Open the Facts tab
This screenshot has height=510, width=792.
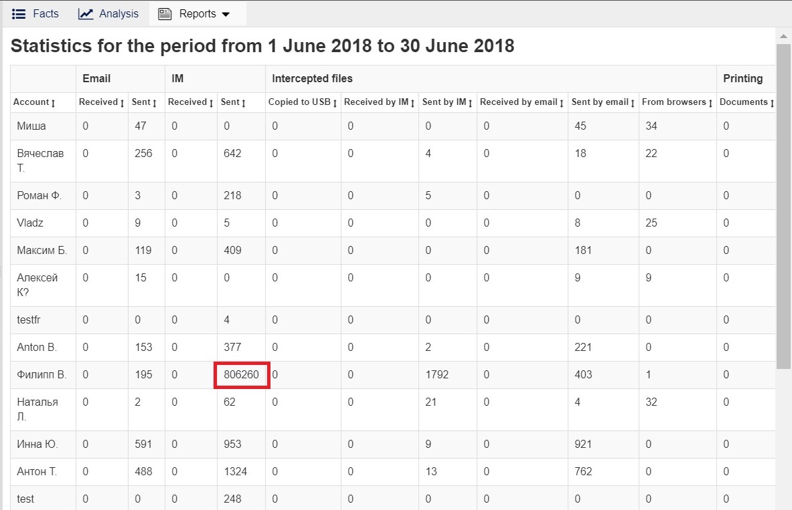pyautogui.click(x=45, y=13)
